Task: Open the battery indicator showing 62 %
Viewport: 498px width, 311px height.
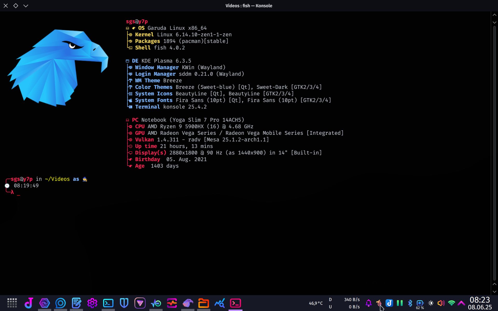Action: 420,304
